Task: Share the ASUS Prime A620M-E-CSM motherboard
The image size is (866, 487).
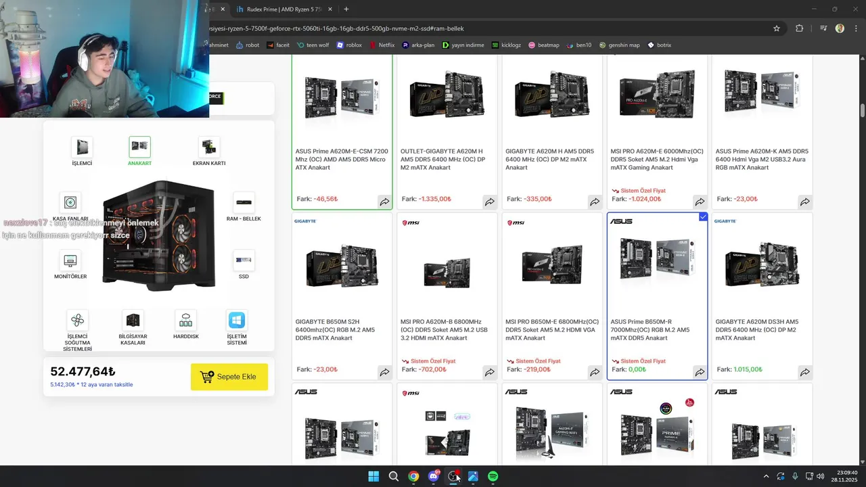Action: point(384,202)
